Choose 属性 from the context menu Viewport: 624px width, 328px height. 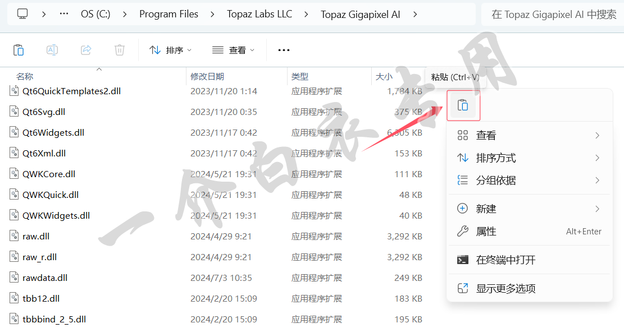click(529, 231)
